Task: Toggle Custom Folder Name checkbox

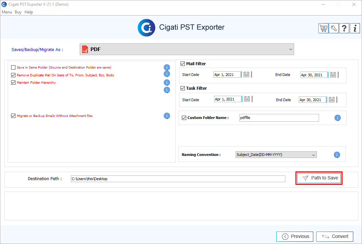Action: (x=184, y=118)
